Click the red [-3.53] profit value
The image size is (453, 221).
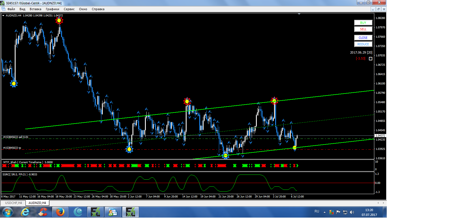pos(360,58)
